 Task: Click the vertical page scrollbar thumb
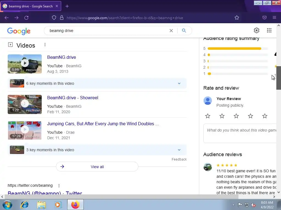point(279,78)
